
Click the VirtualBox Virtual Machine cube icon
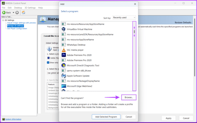click(x=64, y=29)
